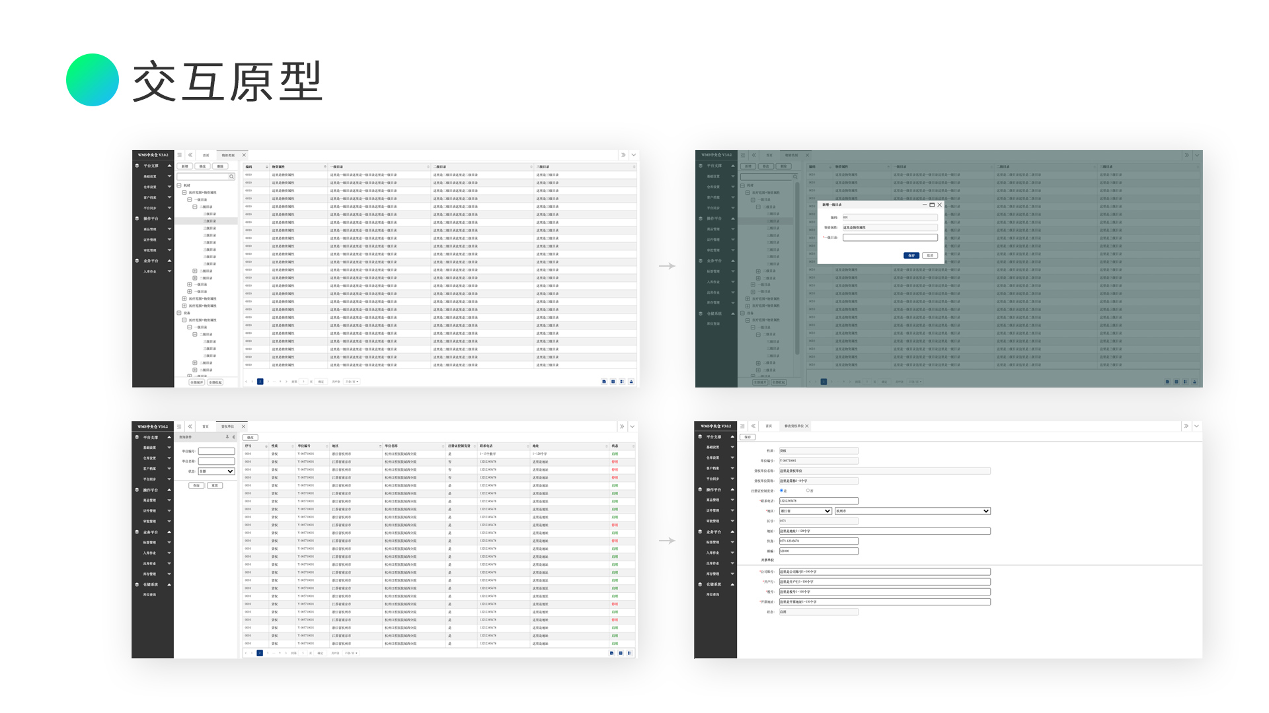Screen dimensions: 1269x713
Task: Click pin icon in 查询条件 panel header
Action: (227, 437)
